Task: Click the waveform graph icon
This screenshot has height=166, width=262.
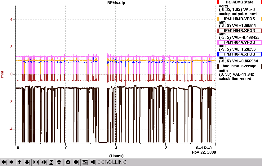Action: [x=85, y=162]
